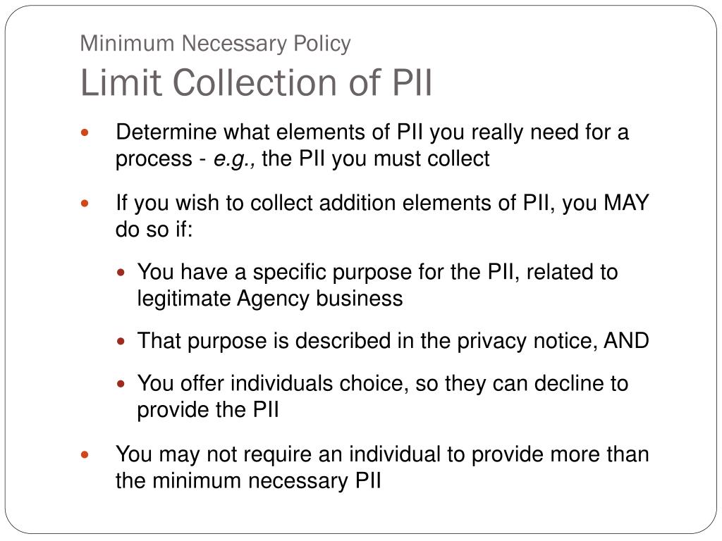Click the italic 'e.g.,' text
Viewport: 722px width, 541px height.
coord(234,160)
